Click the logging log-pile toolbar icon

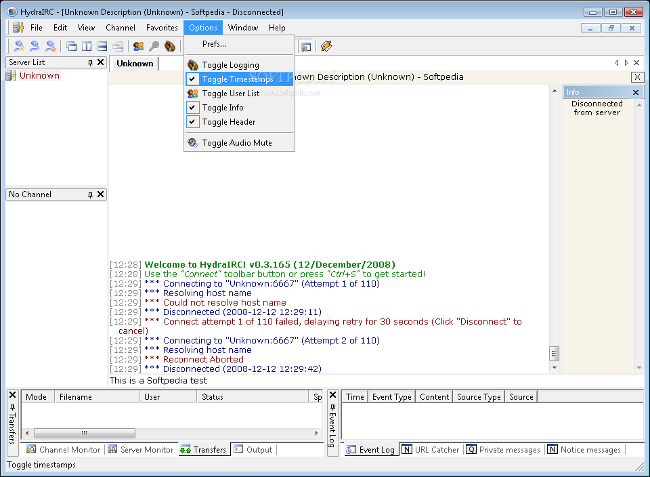click(x=169, y=46)
